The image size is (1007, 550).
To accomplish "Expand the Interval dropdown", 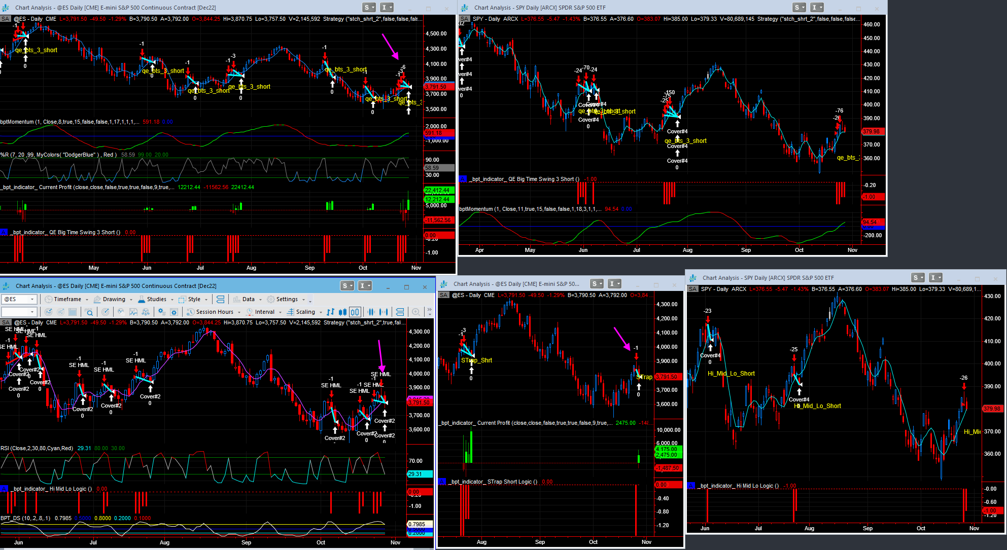I will 280,312.
